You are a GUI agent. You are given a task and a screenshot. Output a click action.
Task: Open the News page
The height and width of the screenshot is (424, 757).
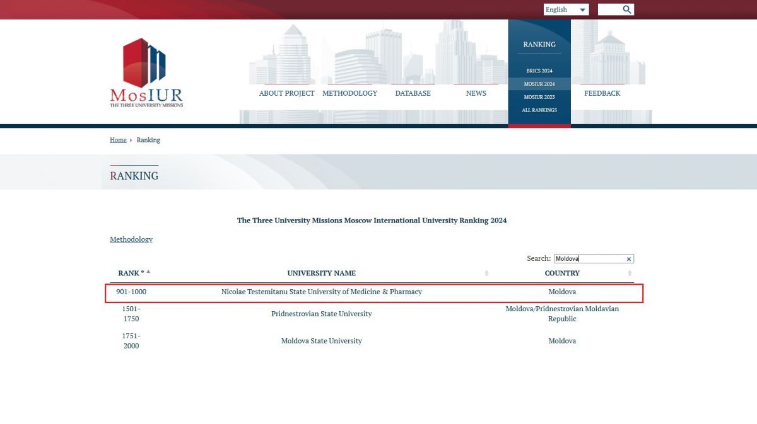click(476, 93)
